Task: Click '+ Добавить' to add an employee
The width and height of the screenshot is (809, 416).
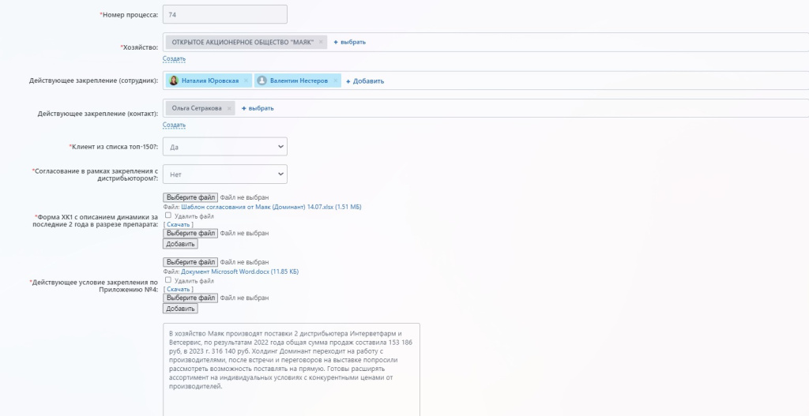Action: click(x=364, y=81)
